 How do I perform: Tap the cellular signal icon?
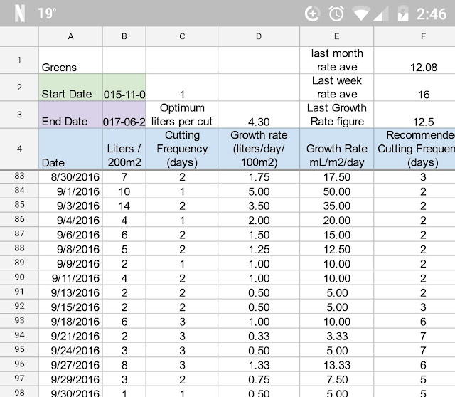point(385,14)
